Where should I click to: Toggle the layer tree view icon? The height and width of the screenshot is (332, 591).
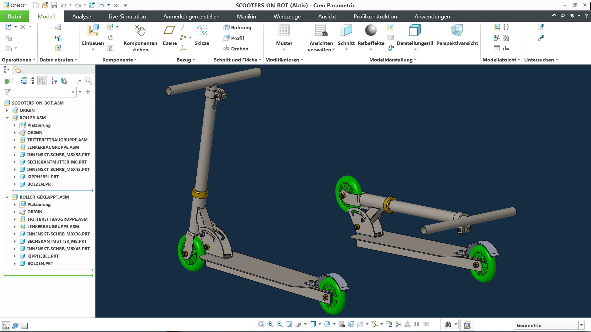[x=18, y=69]
